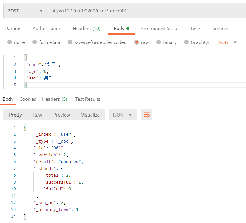Switch to the Tests tab
The image size is (246, 223).
pyautogui.click(x=196, y=29)
